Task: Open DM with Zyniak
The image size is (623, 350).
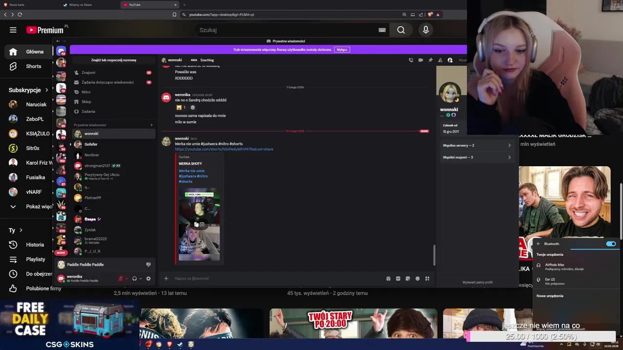Action: point(113,230)
